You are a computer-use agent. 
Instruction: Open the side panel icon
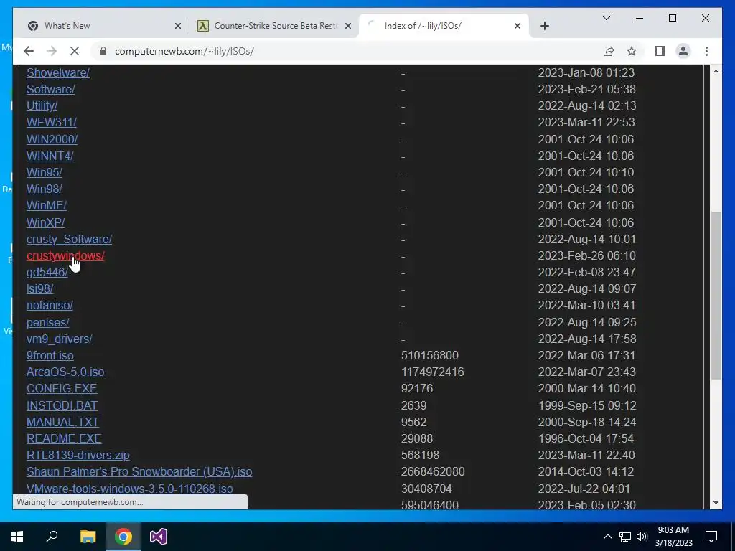[x=660, y=51]
